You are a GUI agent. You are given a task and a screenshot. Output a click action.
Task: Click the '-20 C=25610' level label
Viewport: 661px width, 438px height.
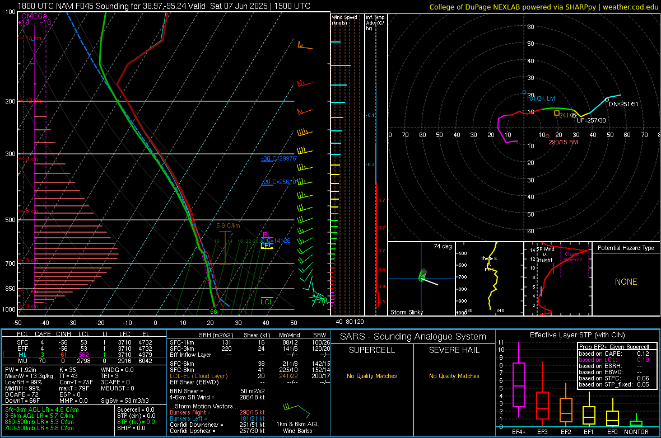278,182
